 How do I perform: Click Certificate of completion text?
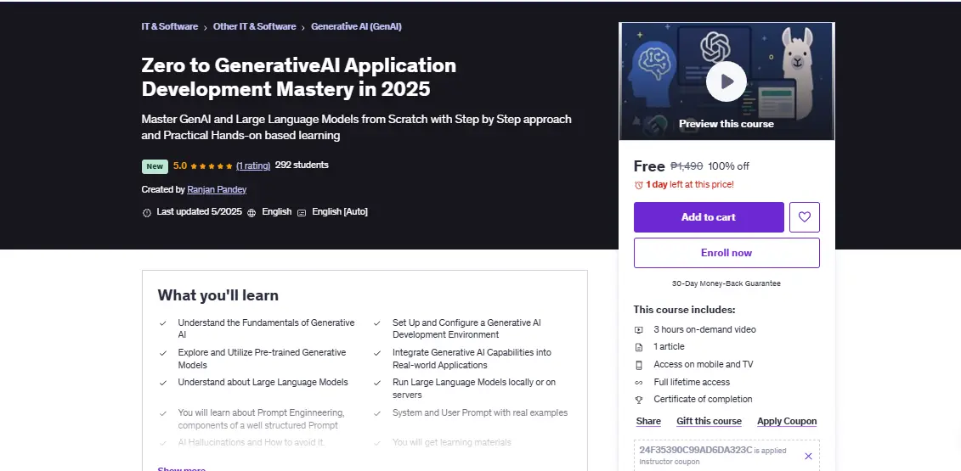click(x=703, y=400)
